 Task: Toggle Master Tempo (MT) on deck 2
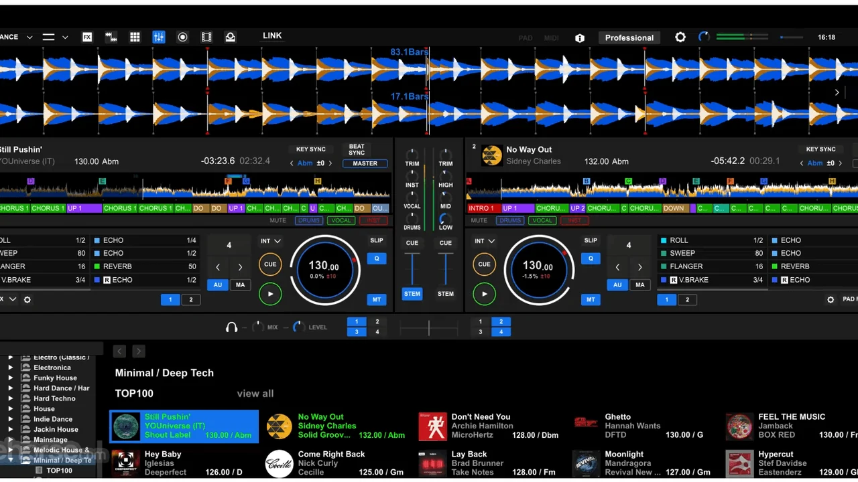591,299
